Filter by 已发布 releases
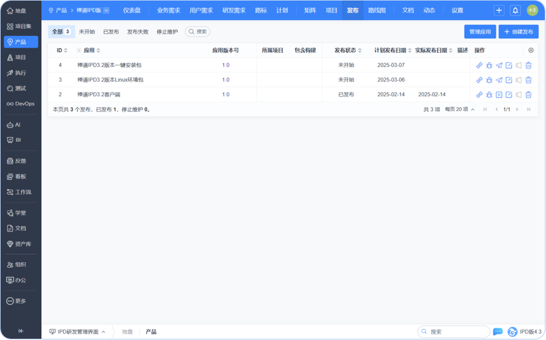 tap(111, 32)
